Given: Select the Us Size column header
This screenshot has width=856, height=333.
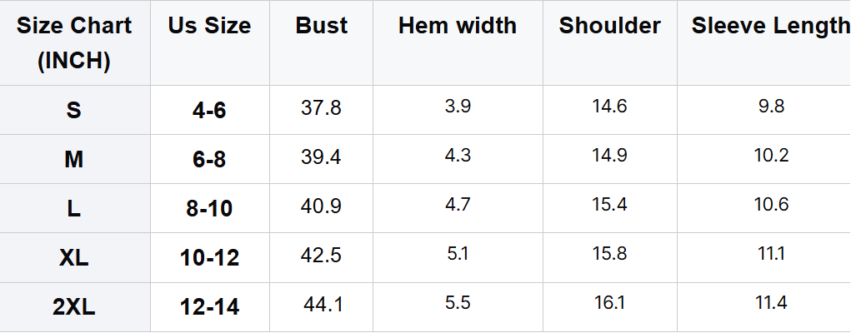Looking at the screenshot, I should pos(209,26).
